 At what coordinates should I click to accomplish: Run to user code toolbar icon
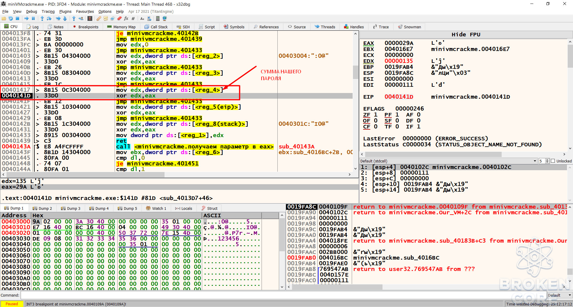pyautogui.click(x=81, y=18)
